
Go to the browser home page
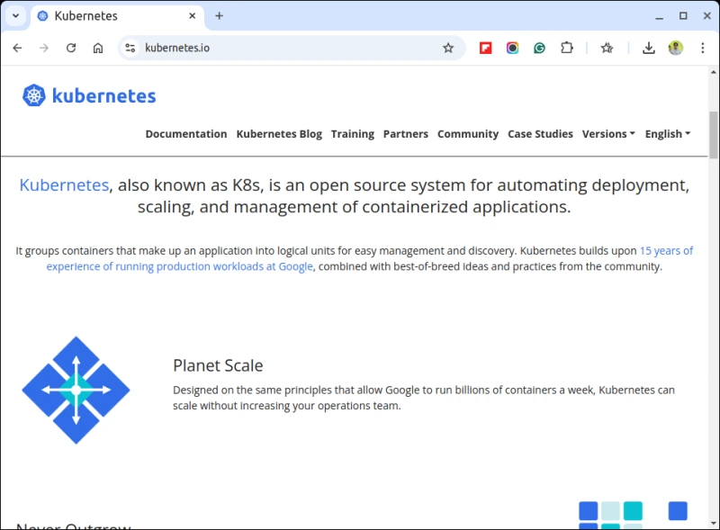(x=98, y=48)
